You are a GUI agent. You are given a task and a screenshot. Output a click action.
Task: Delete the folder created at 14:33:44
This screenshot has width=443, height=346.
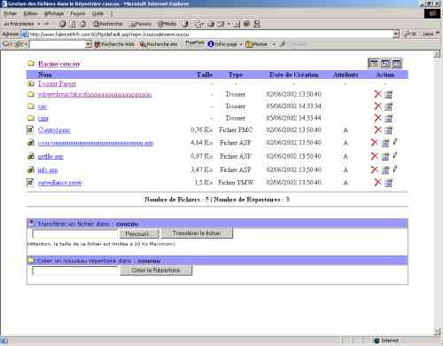coord(377,118)
